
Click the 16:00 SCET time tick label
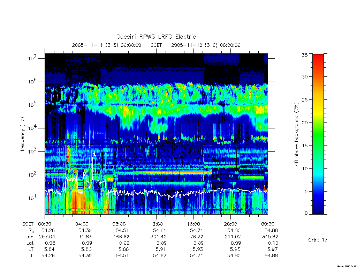[193, 224]
